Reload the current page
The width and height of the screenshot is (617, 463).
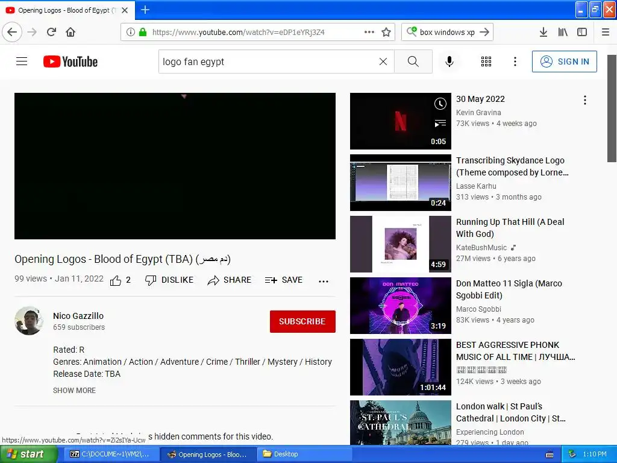(51, 32)
